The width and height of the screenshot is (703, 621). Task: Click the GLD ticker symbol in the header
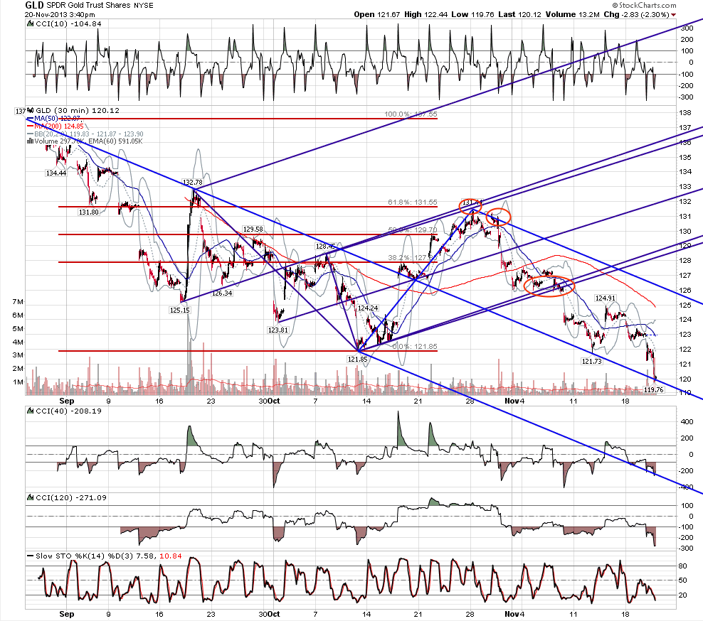34,6
